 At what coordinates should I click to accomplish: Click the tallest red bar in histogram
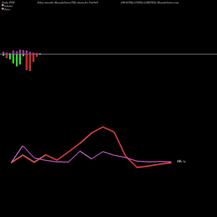click(x=30, y=62)
